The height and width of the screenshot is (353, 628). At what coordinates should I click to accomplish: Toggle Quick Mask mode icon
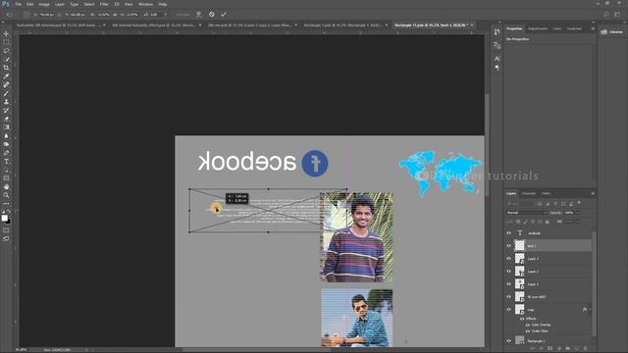click(x=6, y=230)
